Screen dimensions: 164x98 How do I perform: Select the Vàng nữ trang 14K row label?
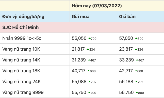(x=21, y=60)
